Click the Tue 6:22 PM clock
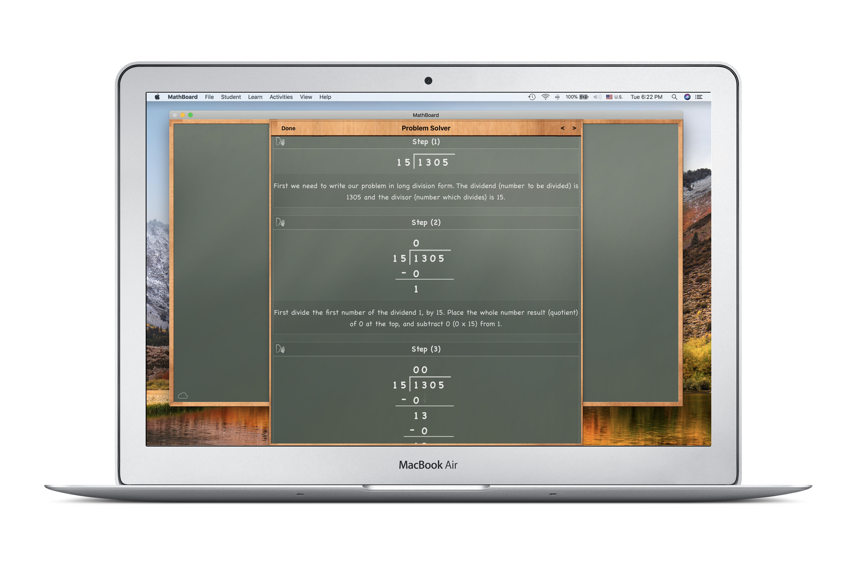857x563 pixels. click(x=646, y=97)
